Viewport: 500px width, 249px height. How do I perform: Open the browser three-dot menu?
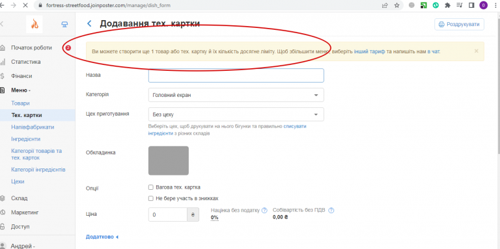point(495,5)
